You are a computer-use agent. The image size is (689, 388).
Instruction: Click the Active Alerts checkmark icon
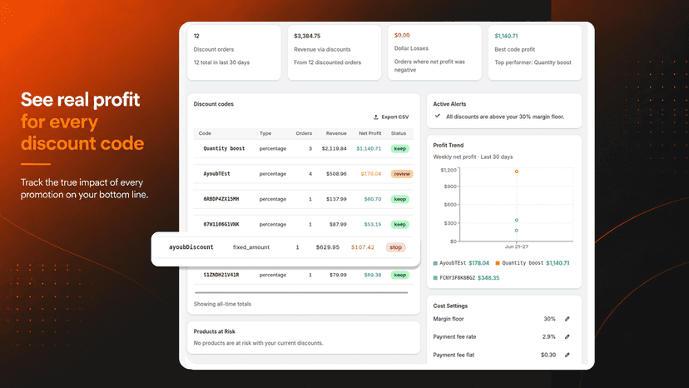[437, 116]
